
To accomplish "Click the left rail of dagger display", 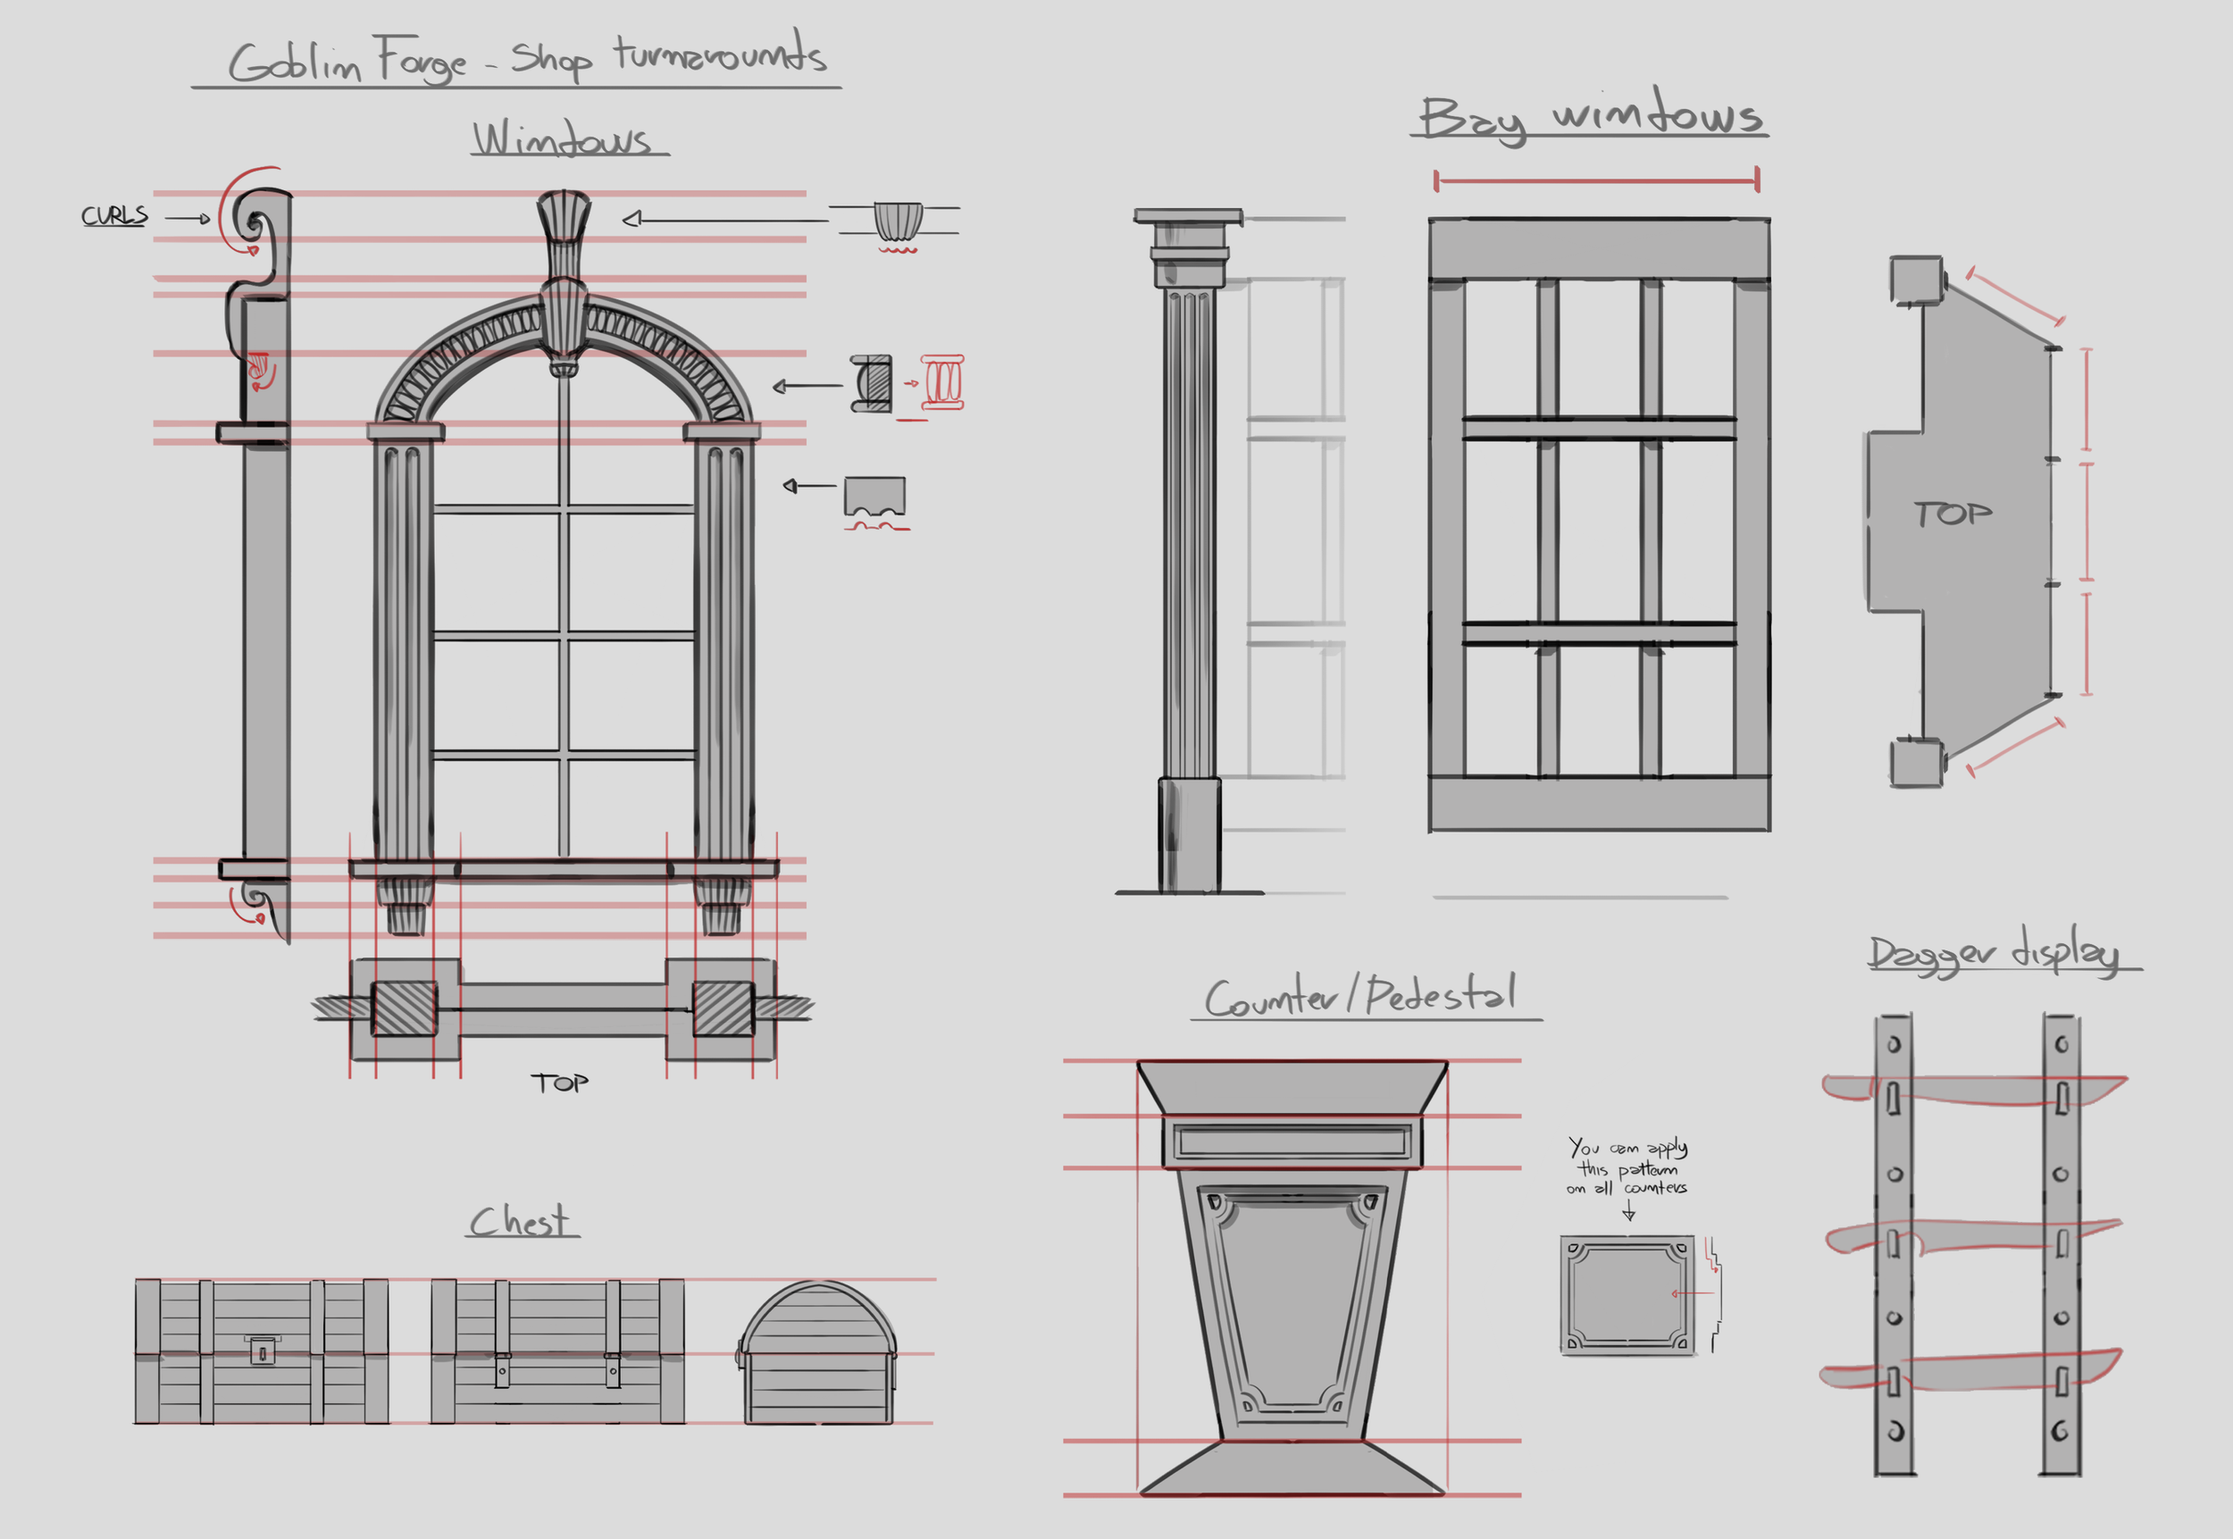I will pyautogui.click(x=1894, y=1245).
